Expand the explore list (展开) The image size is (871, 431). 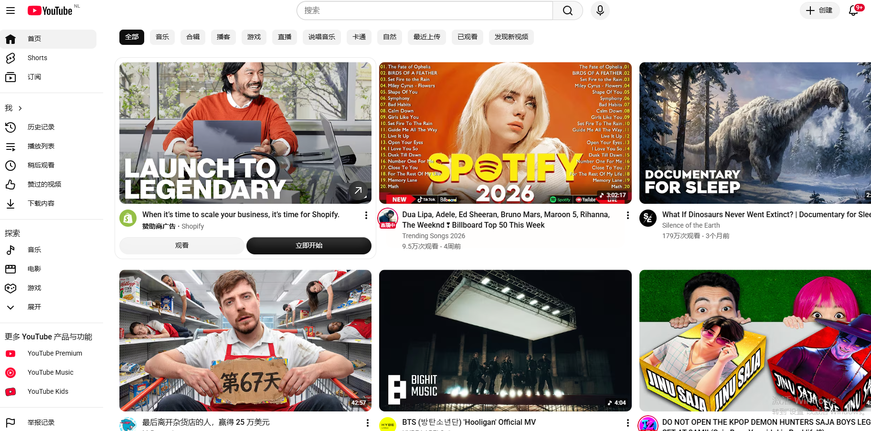[34, 307]
